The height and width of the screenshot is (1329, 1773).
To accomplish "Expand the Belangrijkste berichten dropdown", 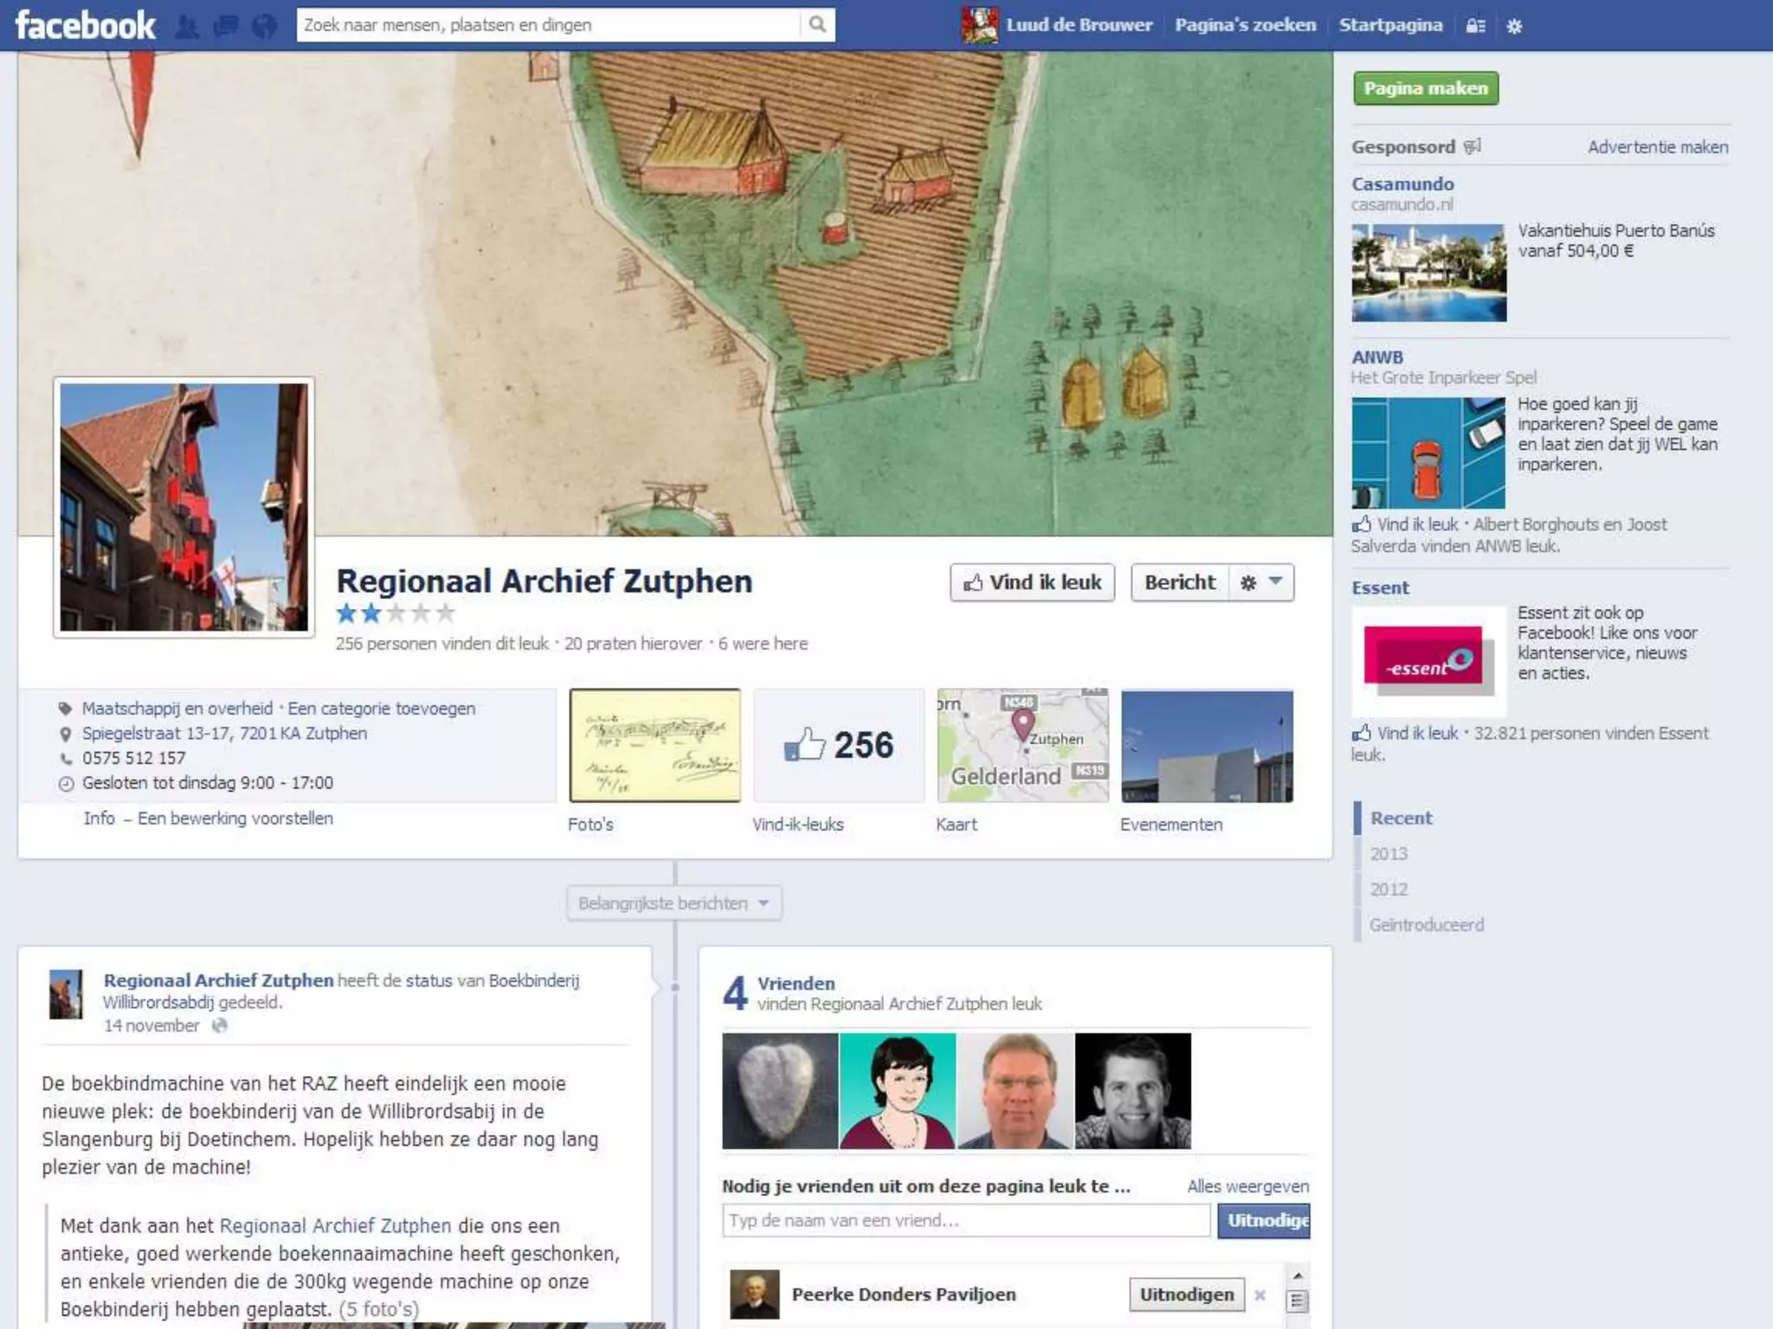I will click(674, 903).
